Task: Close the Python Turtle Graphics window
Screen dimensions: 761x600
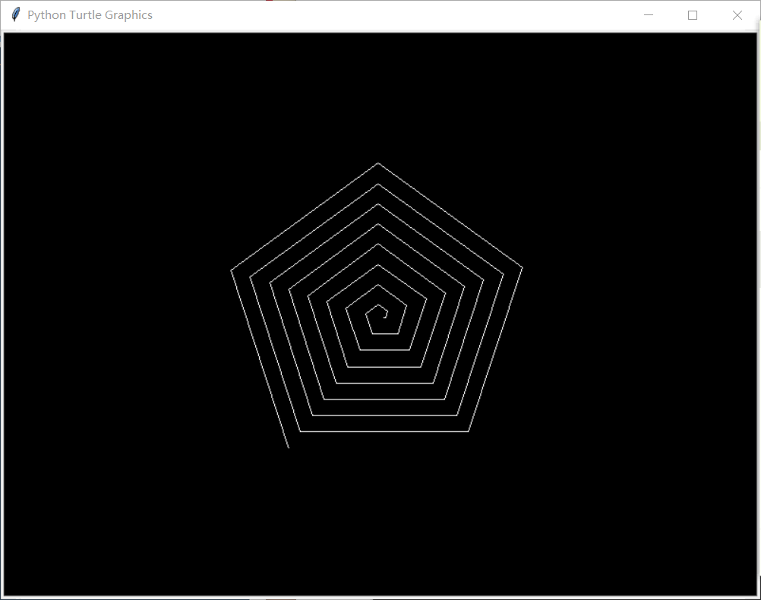Action: [x=737, y=15]
